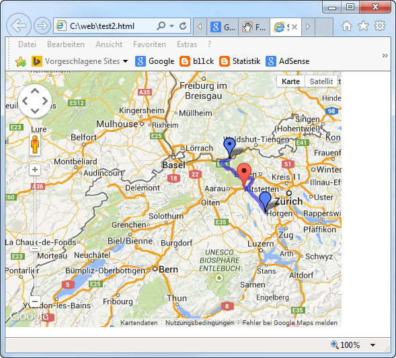Click the search magnifier in address bar
Screen dimensions: 396x358
coord(161,26)
